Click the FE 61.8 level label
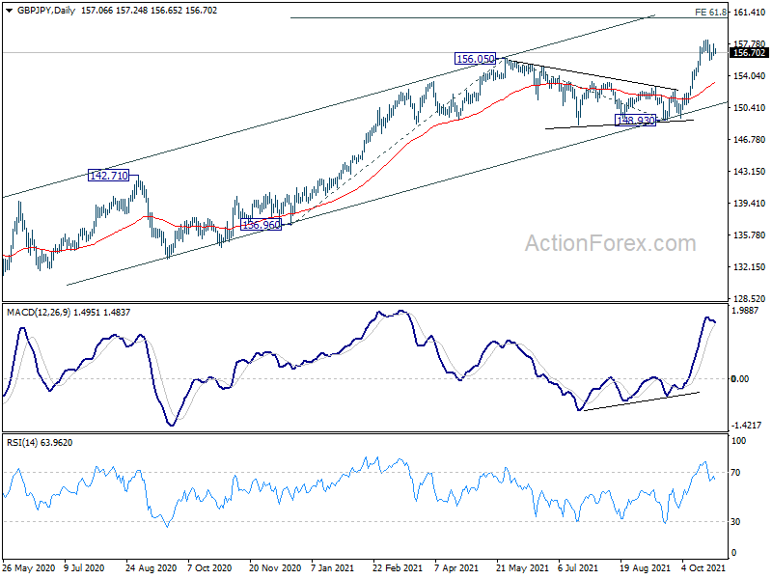The image size is (772, 579). tap(710, 13)
